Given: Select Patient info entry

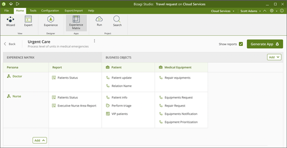Looking at the screenshot, I should [x=119, y=98].
